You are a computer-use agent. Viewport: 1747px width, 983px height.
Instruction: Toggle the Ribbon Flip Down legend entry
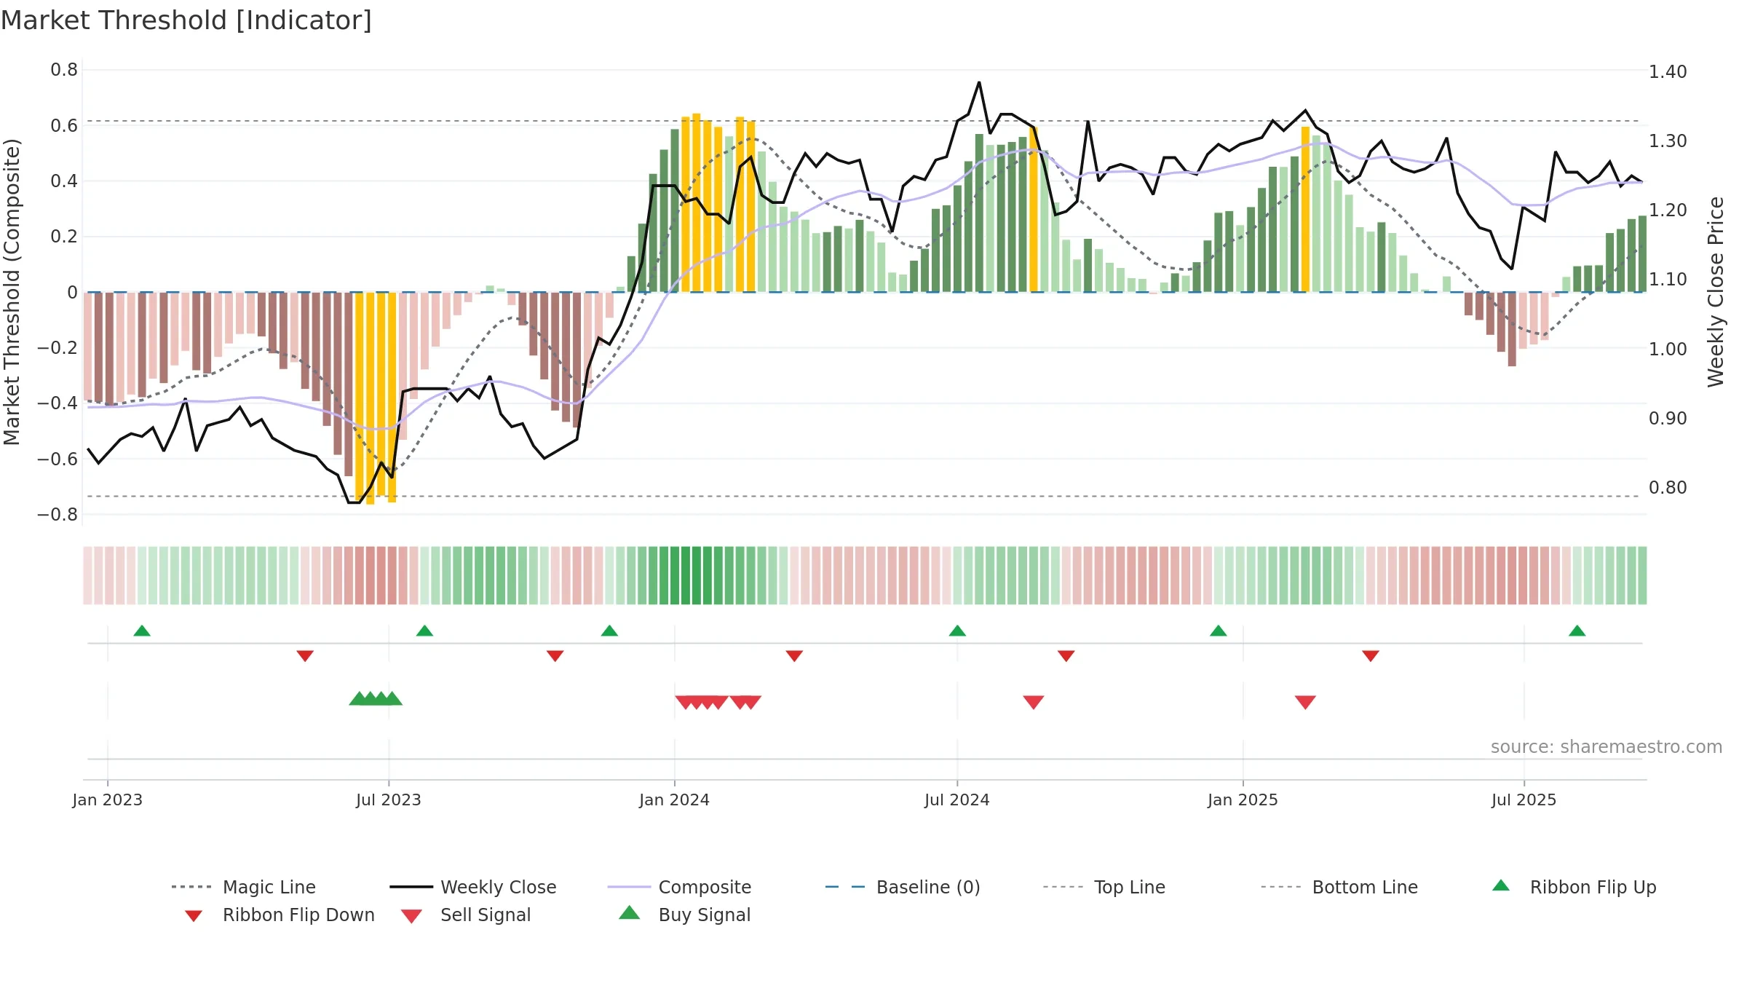point(279,915)
